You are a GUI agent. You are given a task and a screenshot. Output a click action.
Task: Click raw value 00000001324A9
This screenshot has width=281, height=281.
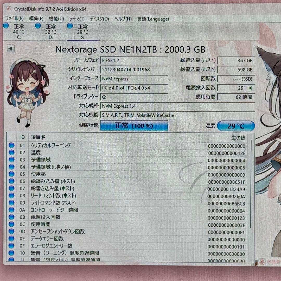pyautogui.click(x=226, y=189)
